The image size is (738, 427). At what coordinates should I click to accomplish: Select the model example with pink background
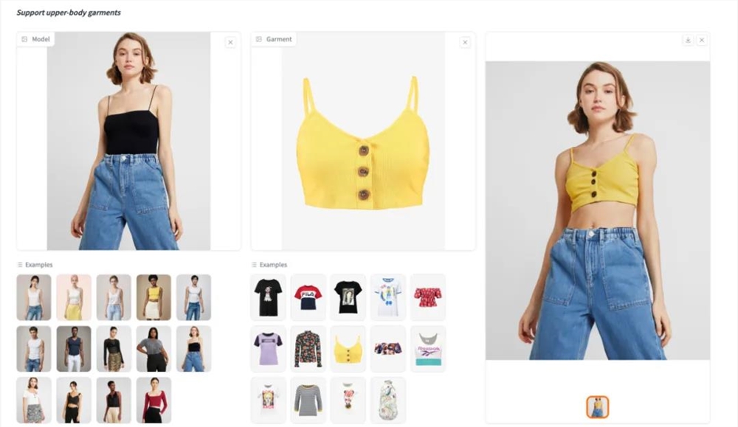(74, 297)
